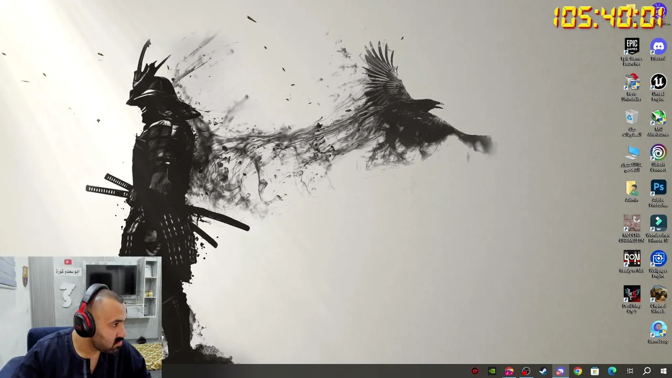Select the Ready or Not game icon
The width and height of the screenshot is (672, 378).
pyautogui.click(x=632, y=262)
